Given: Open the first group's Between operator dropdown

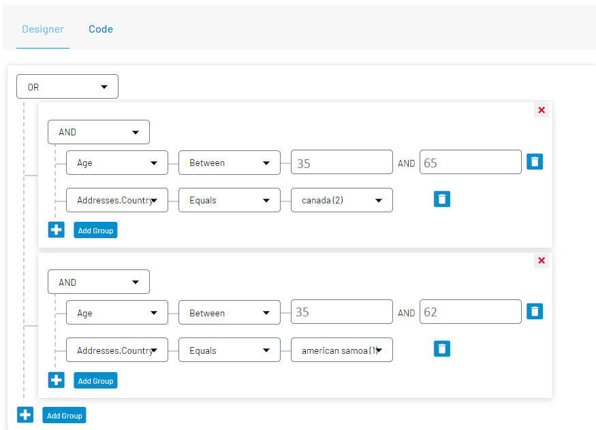Looking at the screenshot, I should (230, 163).
